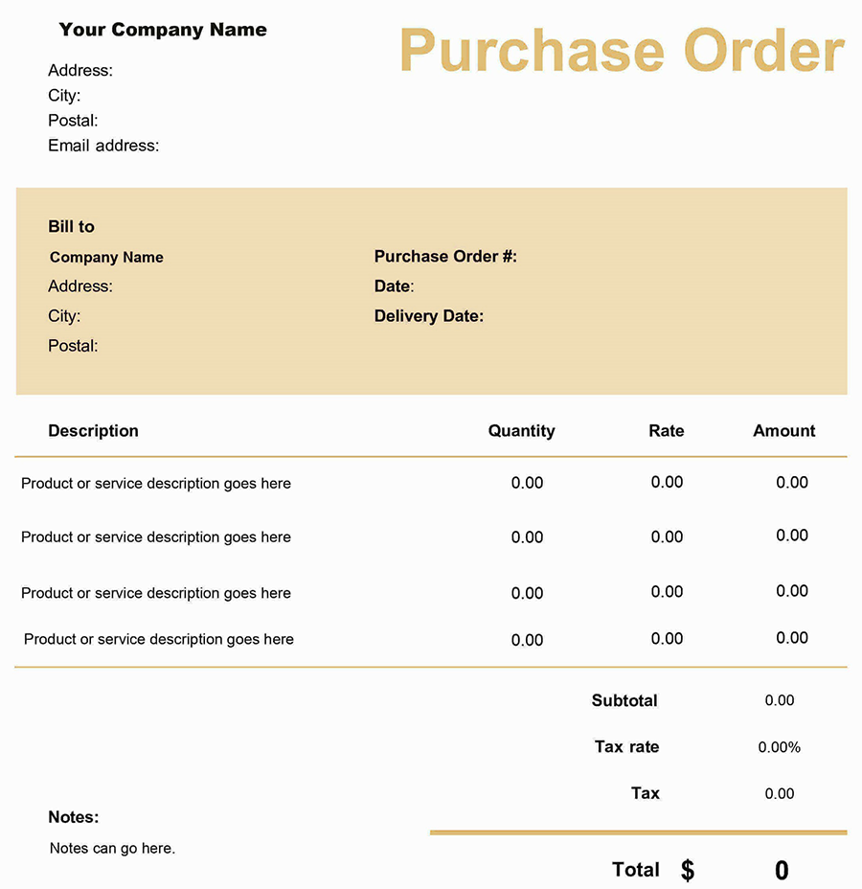
Task: Select the amount value in the fourth row
Action: click(x=792, y=638)
